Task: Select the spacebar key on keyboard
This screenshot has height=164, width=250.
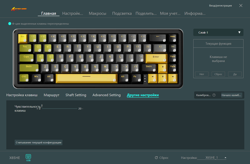Action: 86,78
